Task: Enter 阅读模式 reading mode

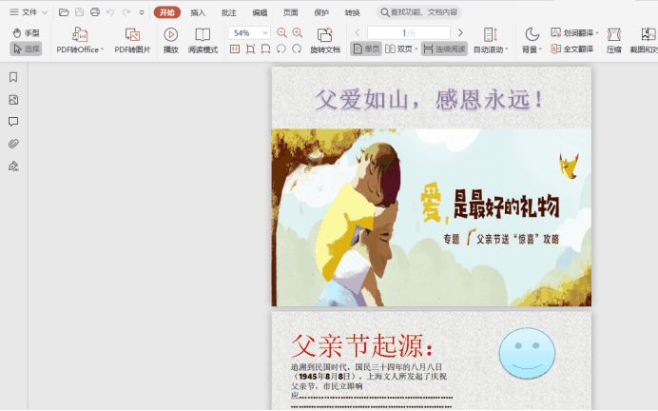Action: tap(203, 40)
